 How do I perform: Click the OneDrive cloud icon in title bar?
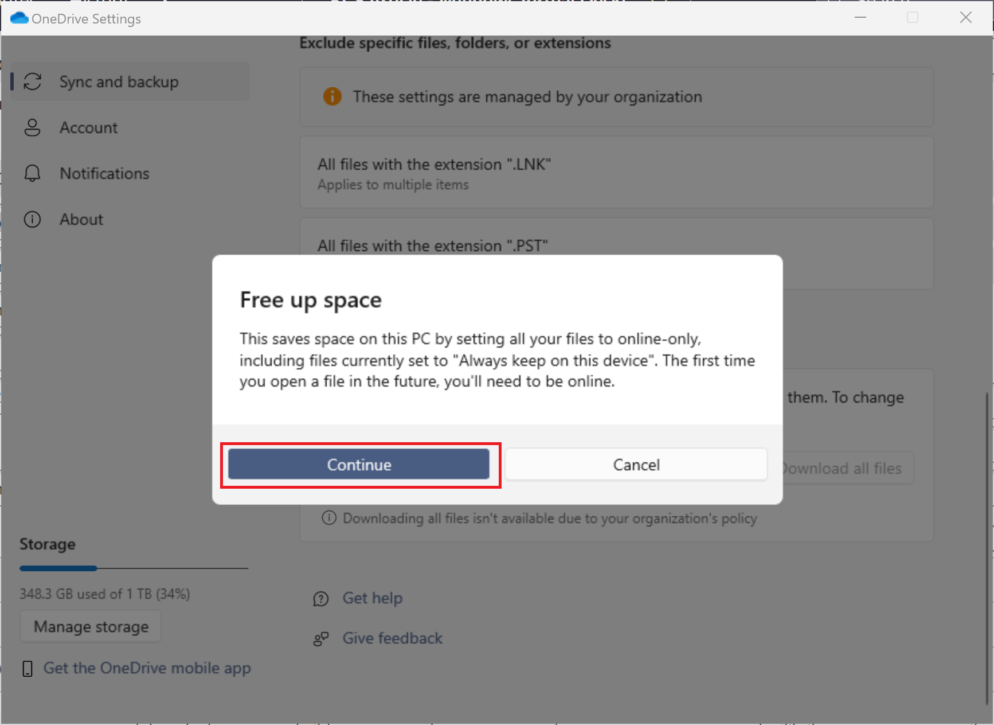click(x=19, y=18)
